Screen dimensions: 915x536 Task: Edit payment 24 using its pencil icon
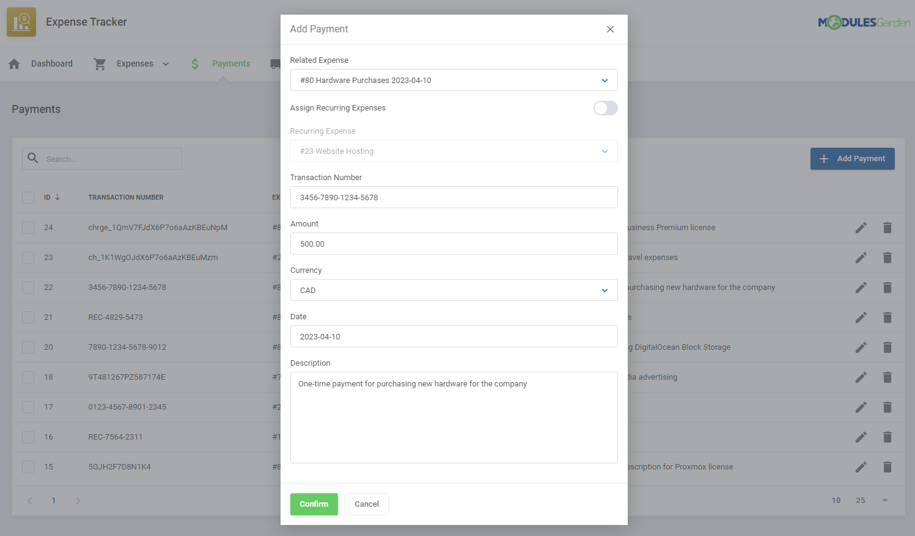tap(861, 227)
